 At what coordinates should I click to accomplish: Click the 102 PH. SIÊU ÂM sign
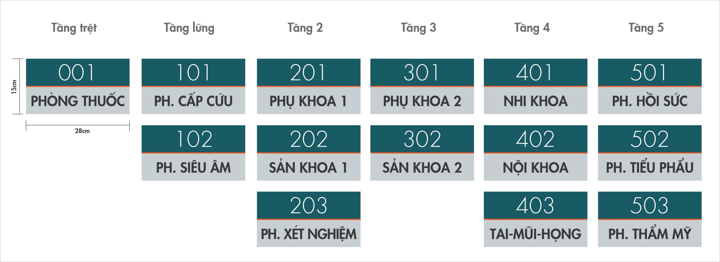tap(193, 153)
